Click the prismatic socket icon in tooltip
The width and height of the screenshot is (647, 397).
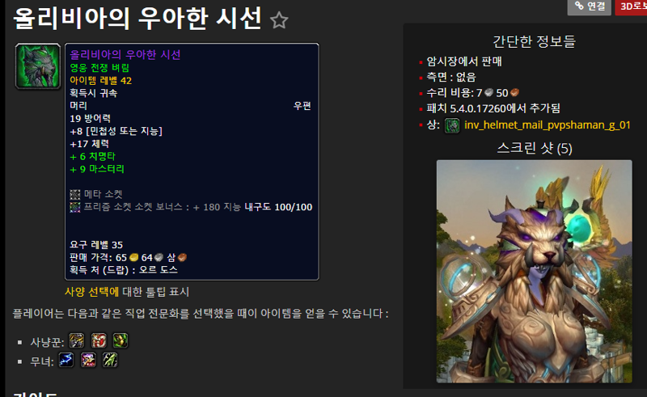(74, 207)
